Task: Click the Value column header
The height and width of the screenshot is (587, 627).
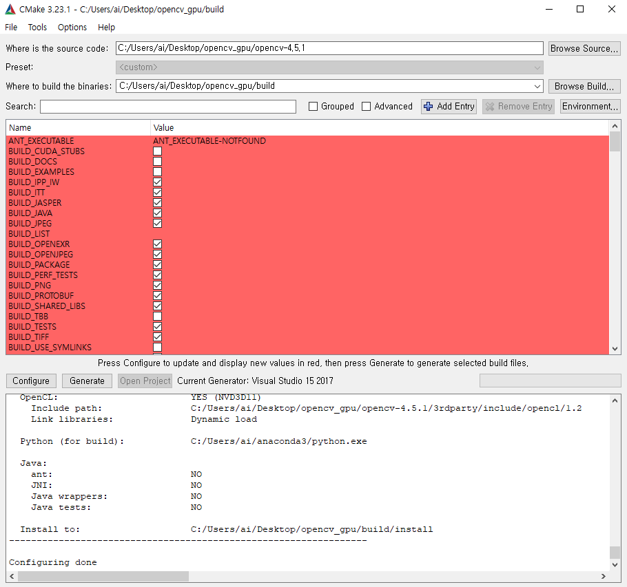Action: click(x=380, y=128)
